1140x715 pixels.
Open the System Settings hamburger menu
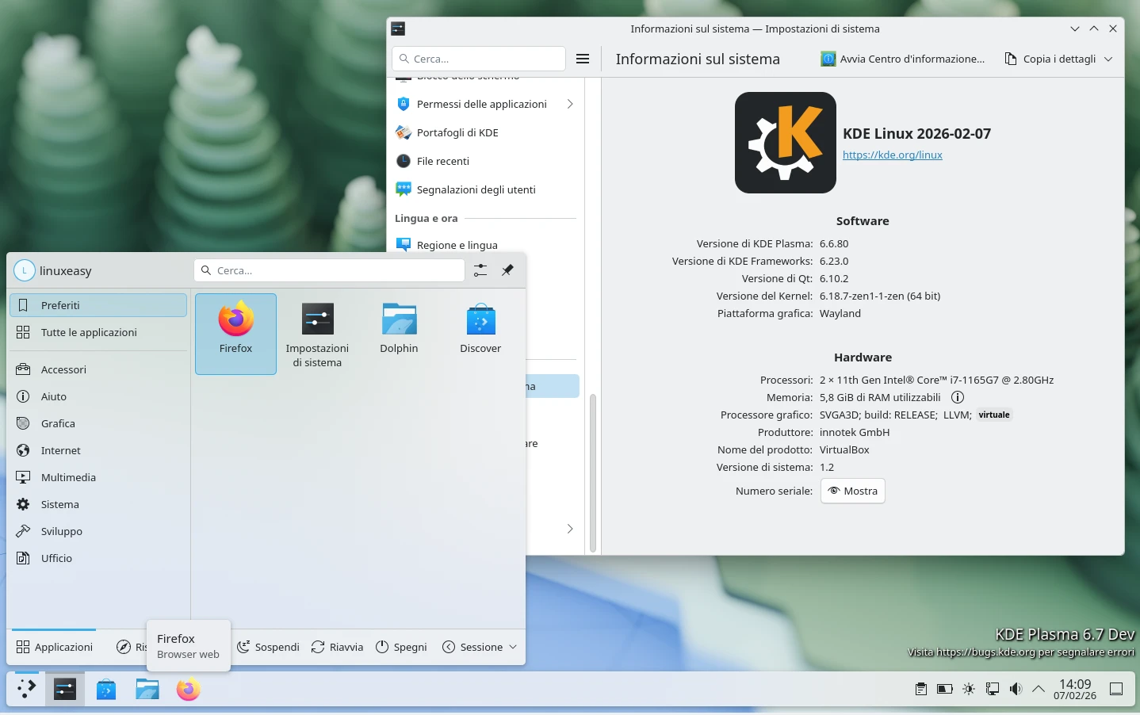click(583, 59)
